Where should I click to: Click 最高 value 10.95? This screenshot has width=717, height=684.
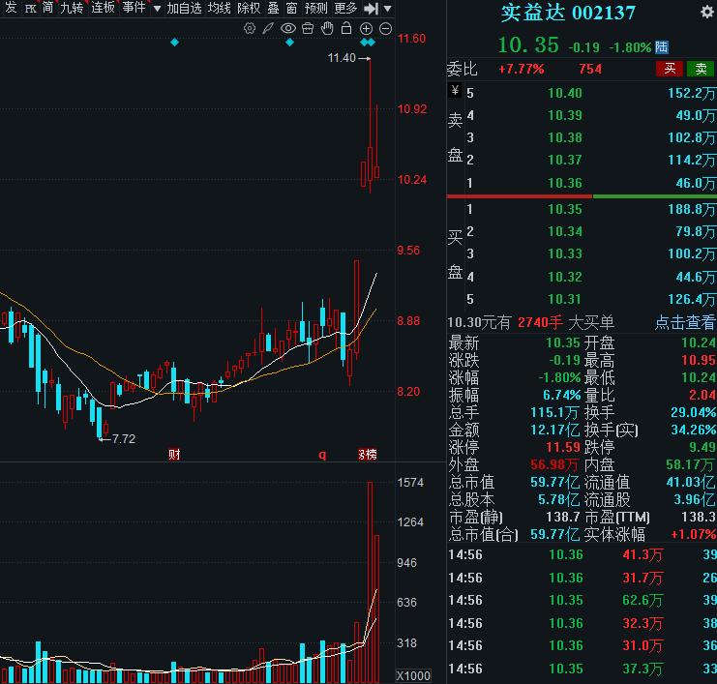[699, 360]
